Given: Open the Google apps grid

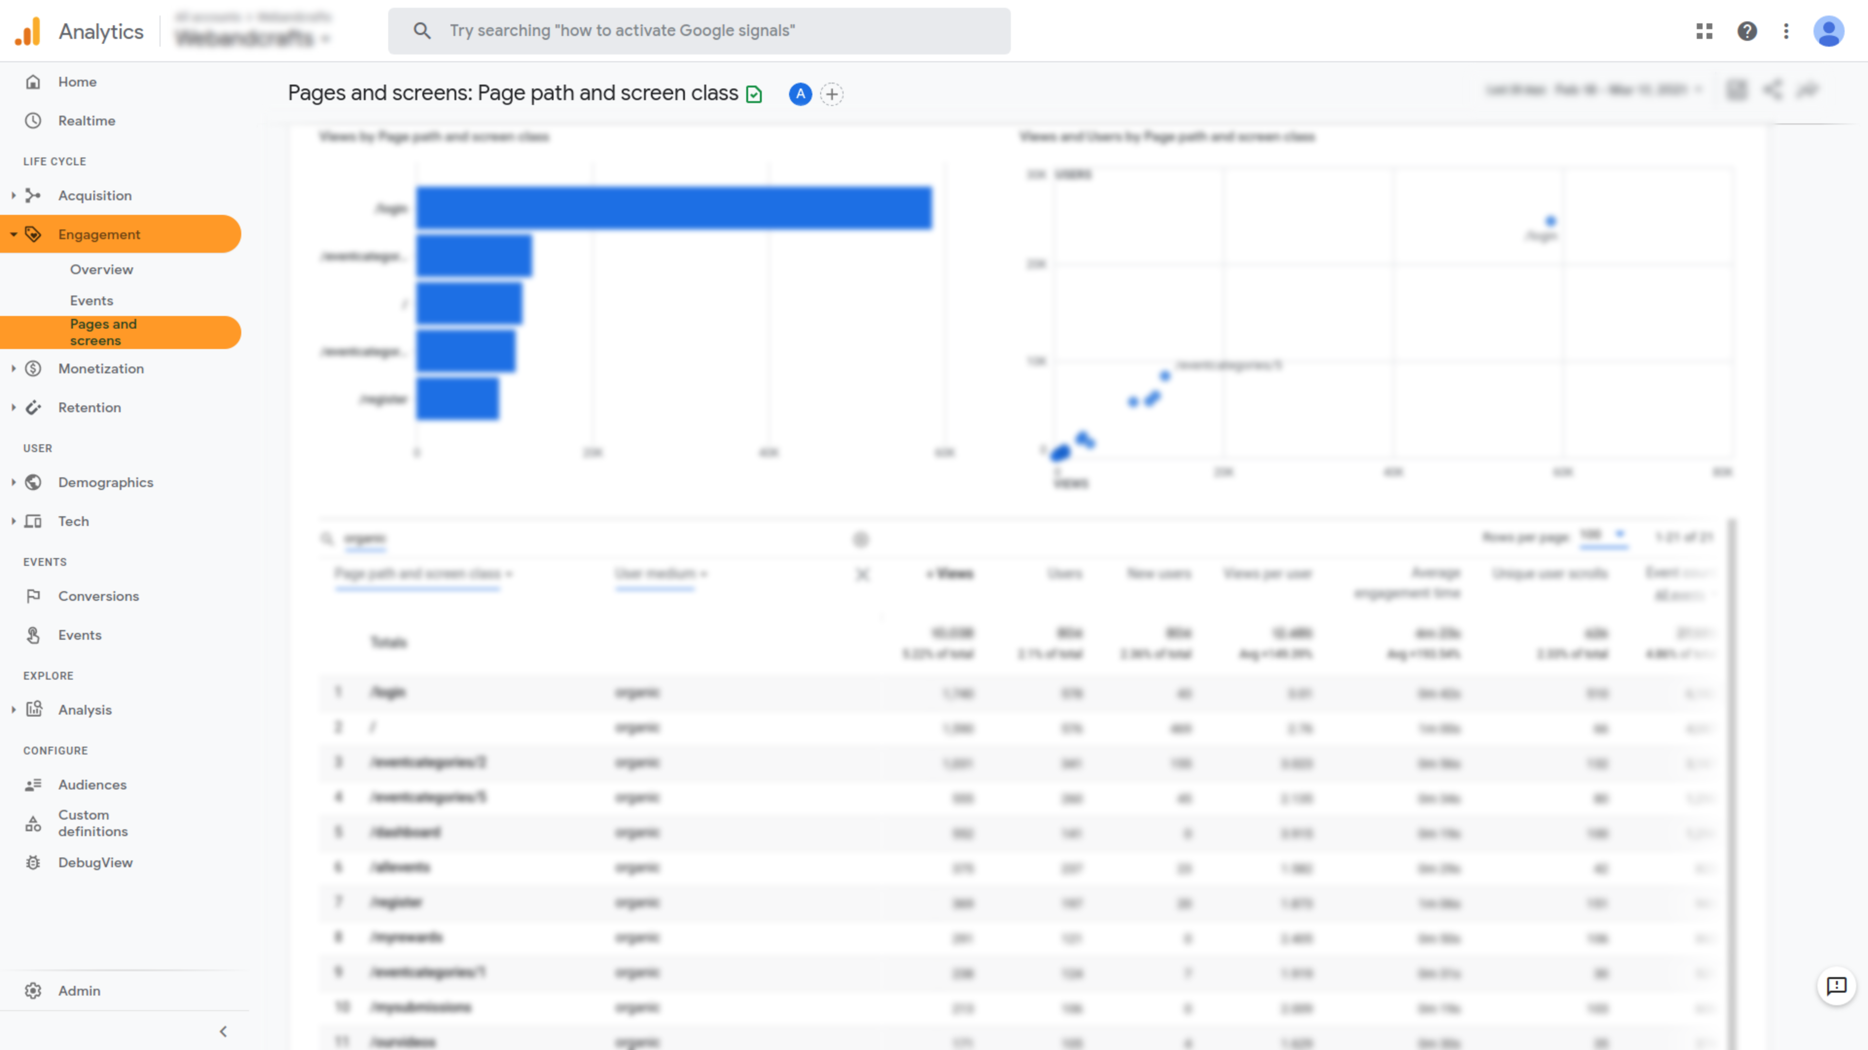Looking at the screenshot, I should click(x=1704, y=31).
